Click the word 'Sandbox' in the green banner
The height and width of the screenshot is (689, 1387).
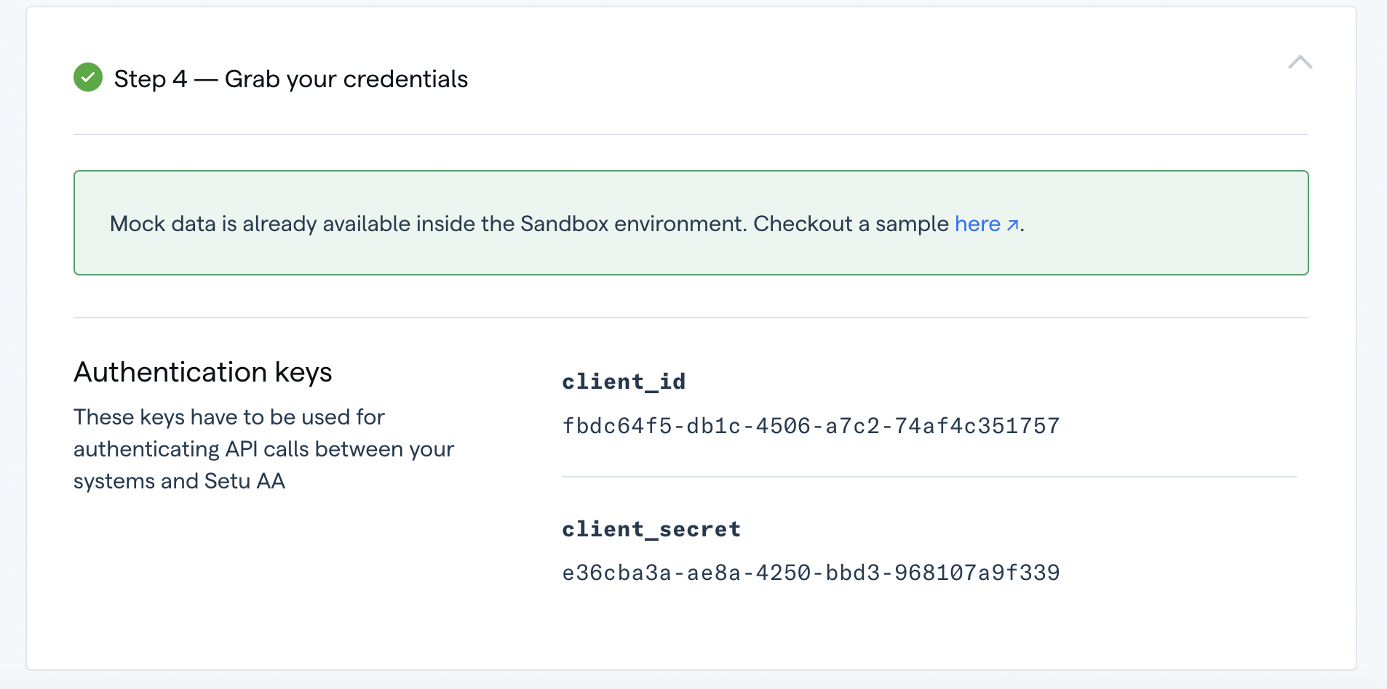coord(564,224)
